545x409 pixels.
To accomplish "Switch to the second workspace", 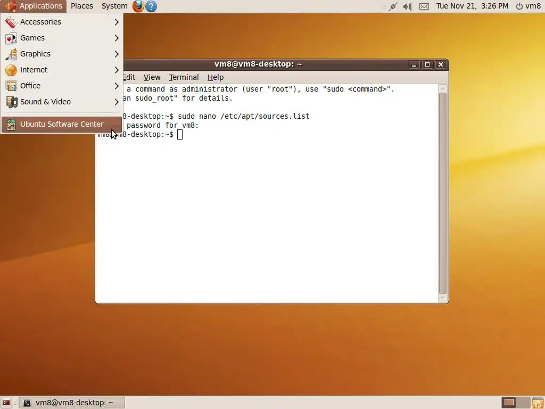I will click(x=524, y=403).
